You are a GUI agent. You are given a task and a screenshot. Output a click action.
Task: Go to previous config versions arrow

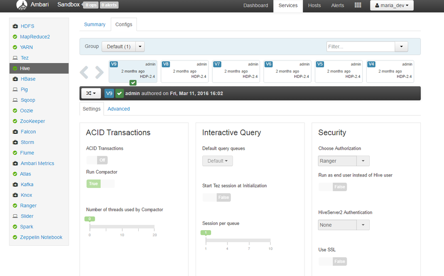(x=84, y=72)
